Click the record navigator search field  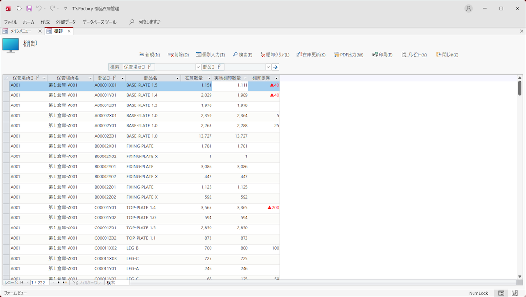click(118, 282)
